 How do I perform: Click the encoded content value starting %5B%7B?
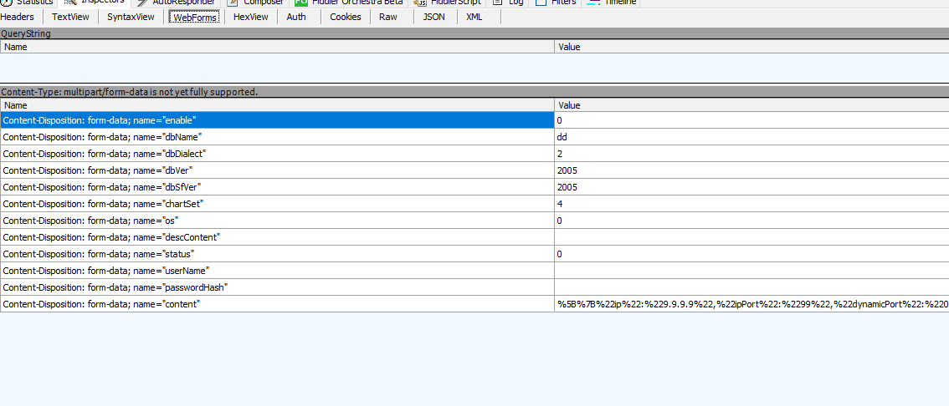point(752,304)
